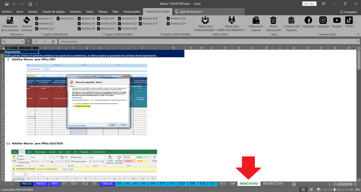Image resolution: width=361 pixels, height=192 pixels.
Task: Open the TABLAS sheet tab
Action: pos(107,184)
